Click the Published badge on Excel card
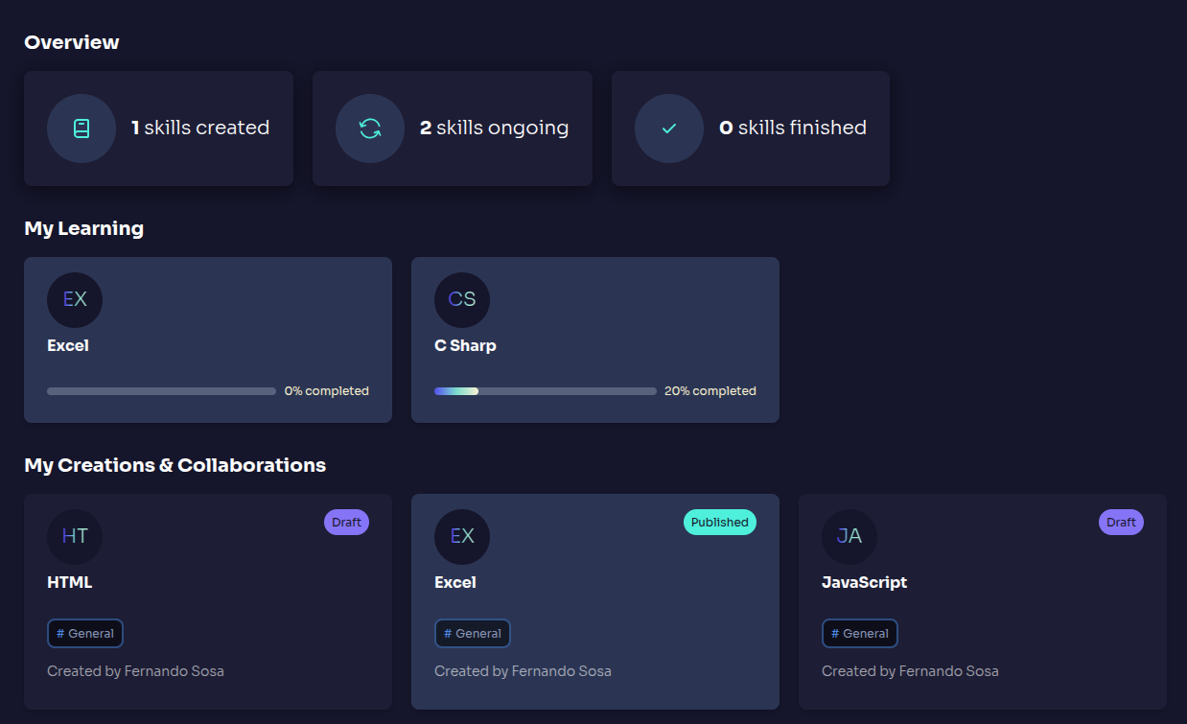Screen dimensions: 1187x724 pyautogui.click(x=719, y=523)
